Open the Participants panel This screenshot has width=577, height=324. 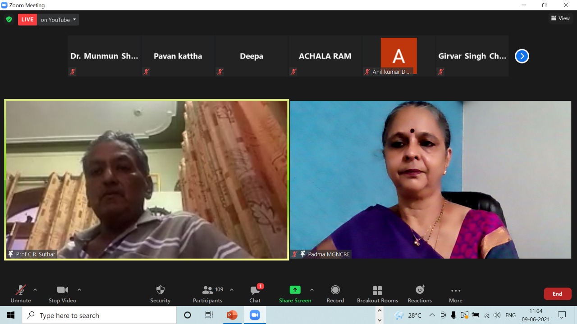(x=208, y=294)
